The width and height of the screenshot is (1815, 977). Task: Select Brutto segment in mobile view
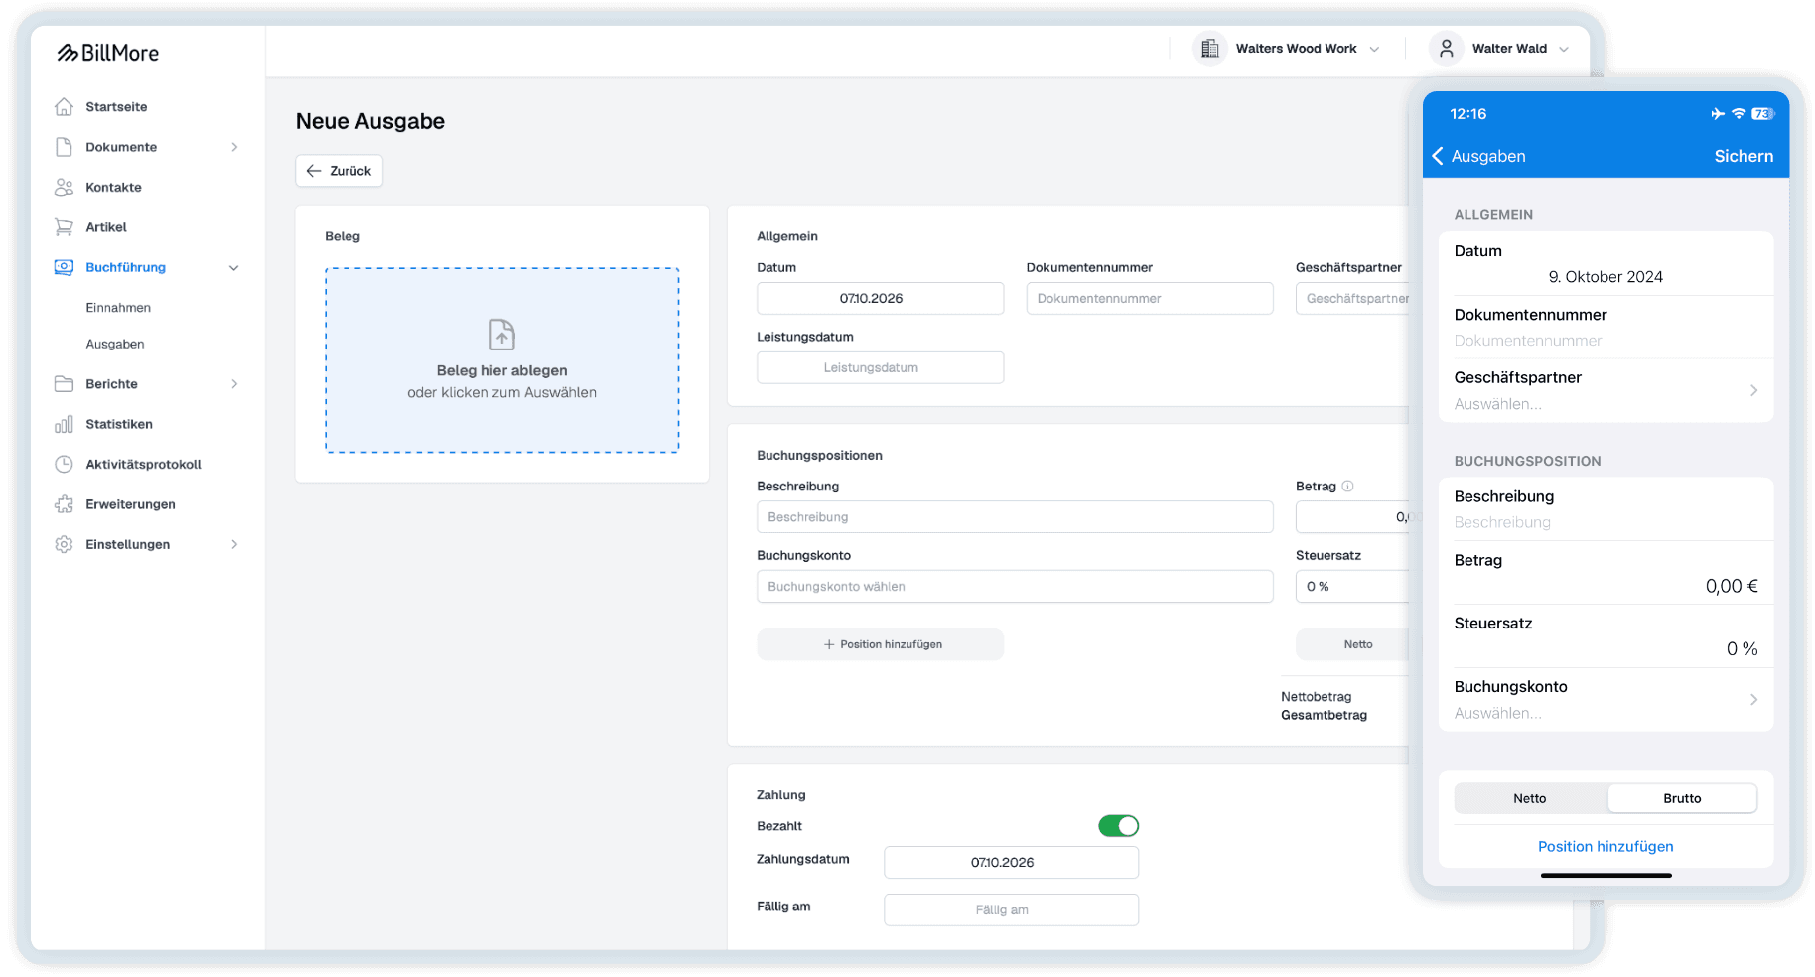pos(1682,798)
